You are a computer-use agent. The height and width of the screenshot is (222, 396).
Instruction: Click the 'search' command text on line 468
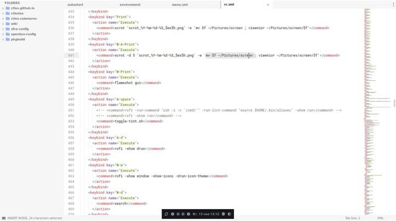[x=121, y=203]
